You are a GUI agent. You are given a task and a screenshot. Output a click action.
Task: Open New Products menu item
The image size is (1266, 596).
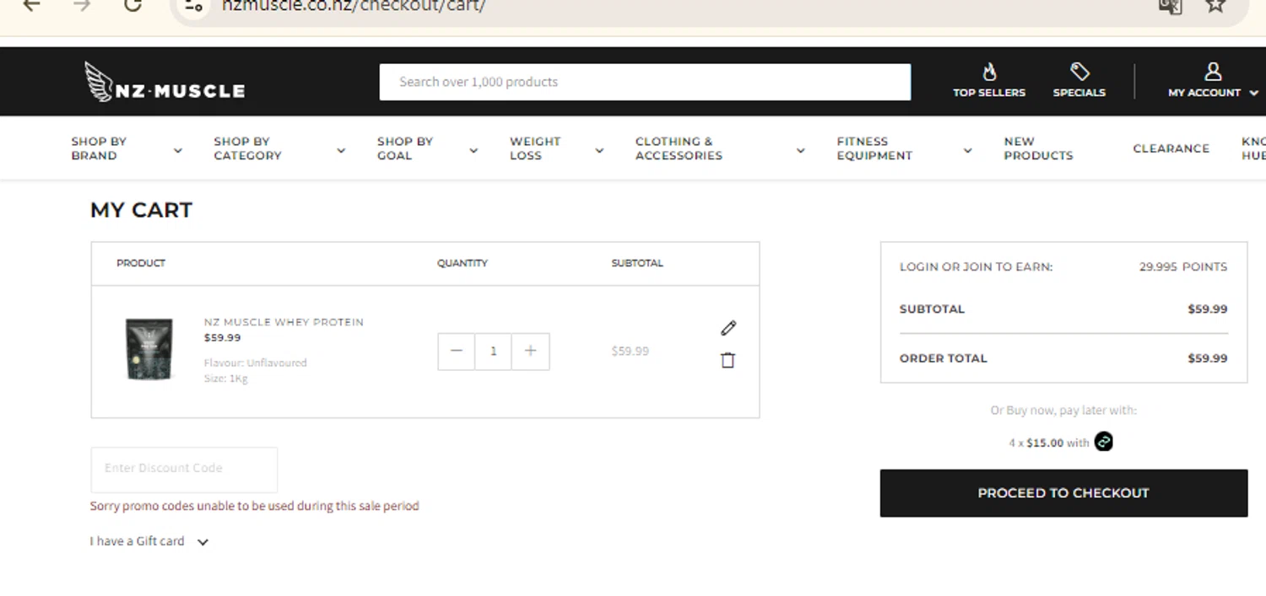tap(1038, 148)
